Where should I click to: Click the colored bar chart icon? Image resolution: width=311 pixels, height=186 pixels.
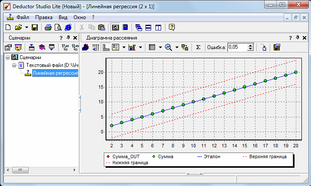132,47
